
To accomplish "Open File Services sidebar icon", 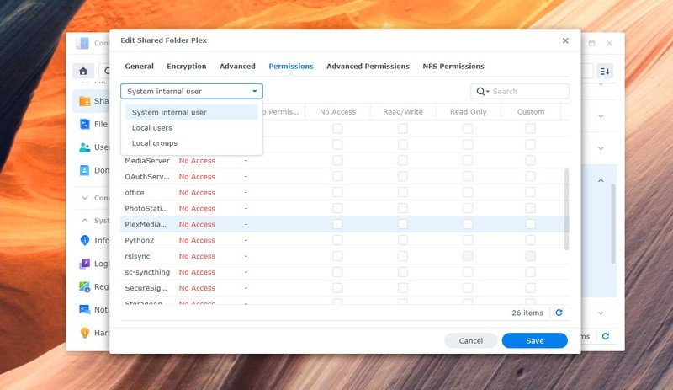I will (85, 124).
